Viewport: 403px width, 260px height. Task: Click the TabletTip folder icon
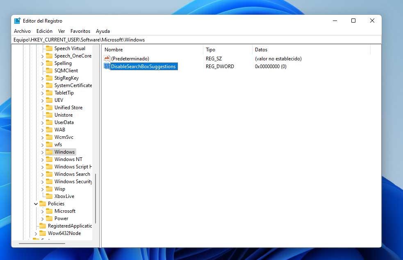49,93
